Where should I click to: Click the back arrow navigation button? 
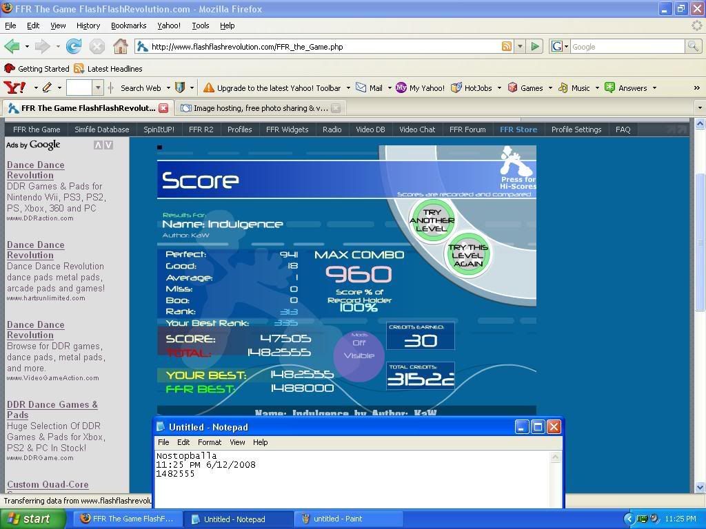(x=12, y=47)
